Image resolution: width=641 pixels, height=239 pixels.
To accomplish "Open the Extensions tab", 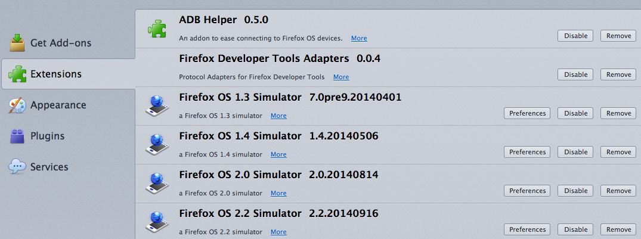I will click(x=55, y=74).
